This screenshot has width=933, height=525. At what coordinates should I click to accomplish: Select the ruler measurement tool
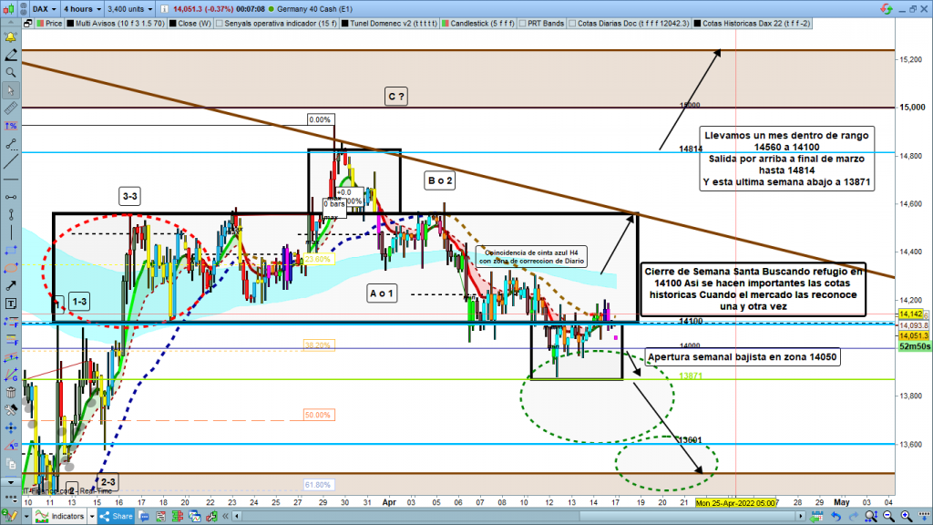[10, 110]
